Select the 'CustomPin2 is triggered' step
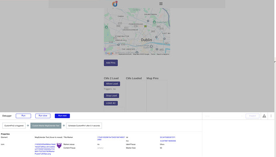276x157 pixels. pyautogui.click(x=14, y=126)
